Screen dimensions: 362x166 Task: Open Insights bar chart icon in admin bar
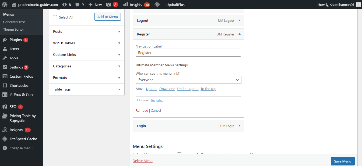coord(125,5)
